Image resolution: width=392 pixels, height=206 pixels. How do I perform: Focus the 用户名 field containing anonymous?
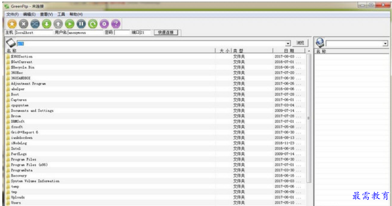pos(86,32)
